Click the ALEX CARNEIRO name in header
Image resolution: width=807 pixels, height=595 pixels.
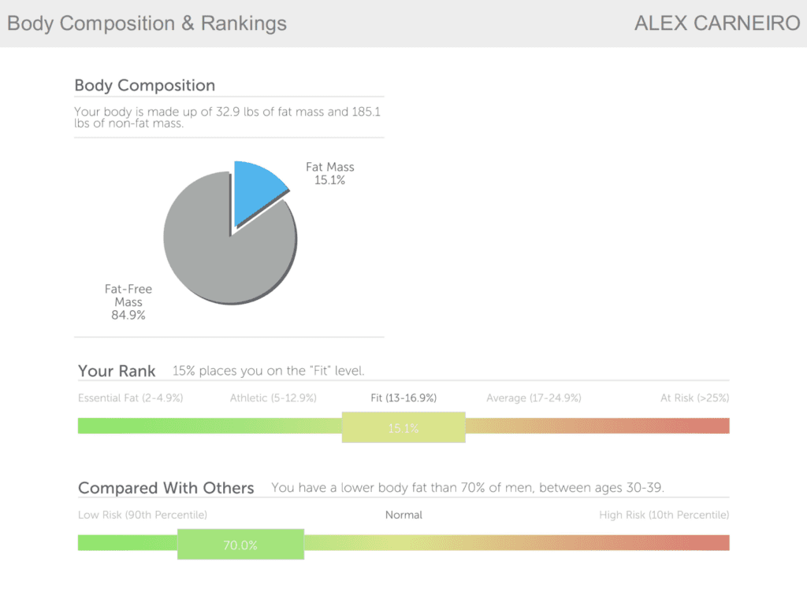pyautogui.click(x=717, y=23)
